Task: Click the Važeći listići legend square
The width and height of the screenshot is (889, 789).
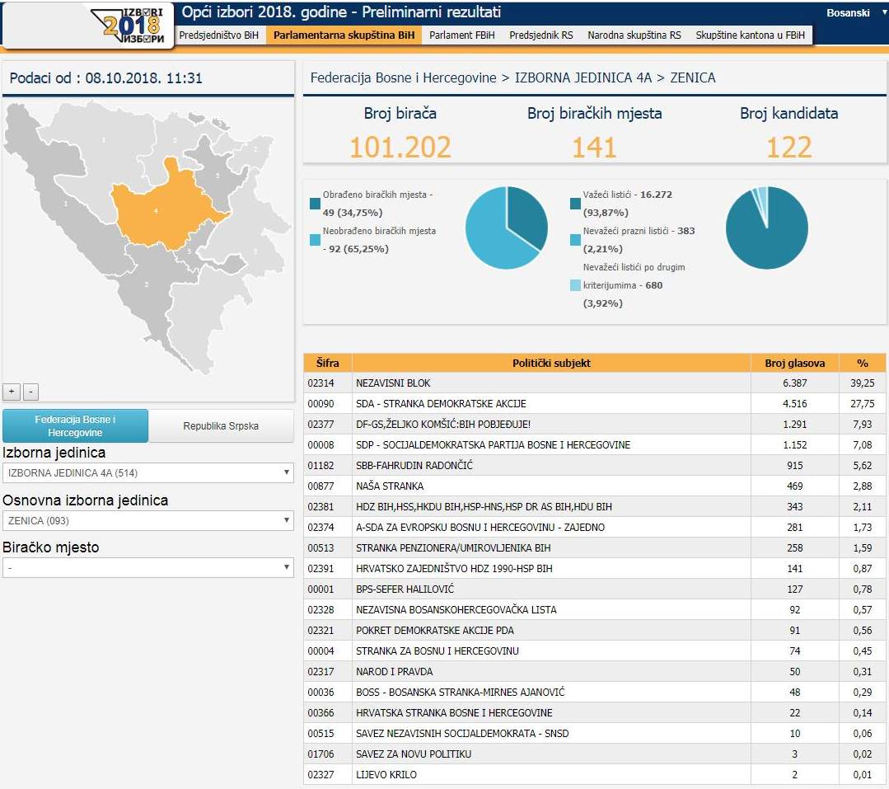Action: [577, 204]
